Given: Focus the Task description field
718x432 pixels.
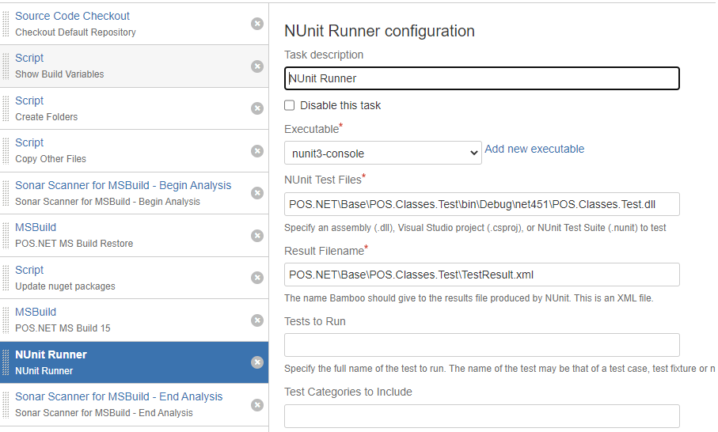Looking at the screenshot, I should click(482, 78).
